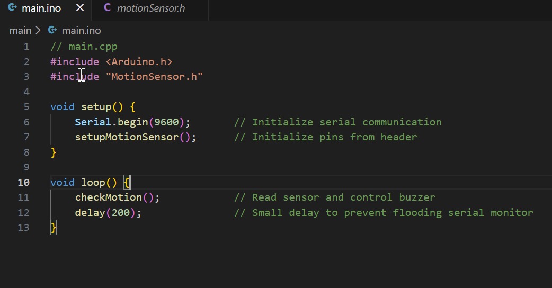
Task: Click the checkMotion function call
Action: 109,197
